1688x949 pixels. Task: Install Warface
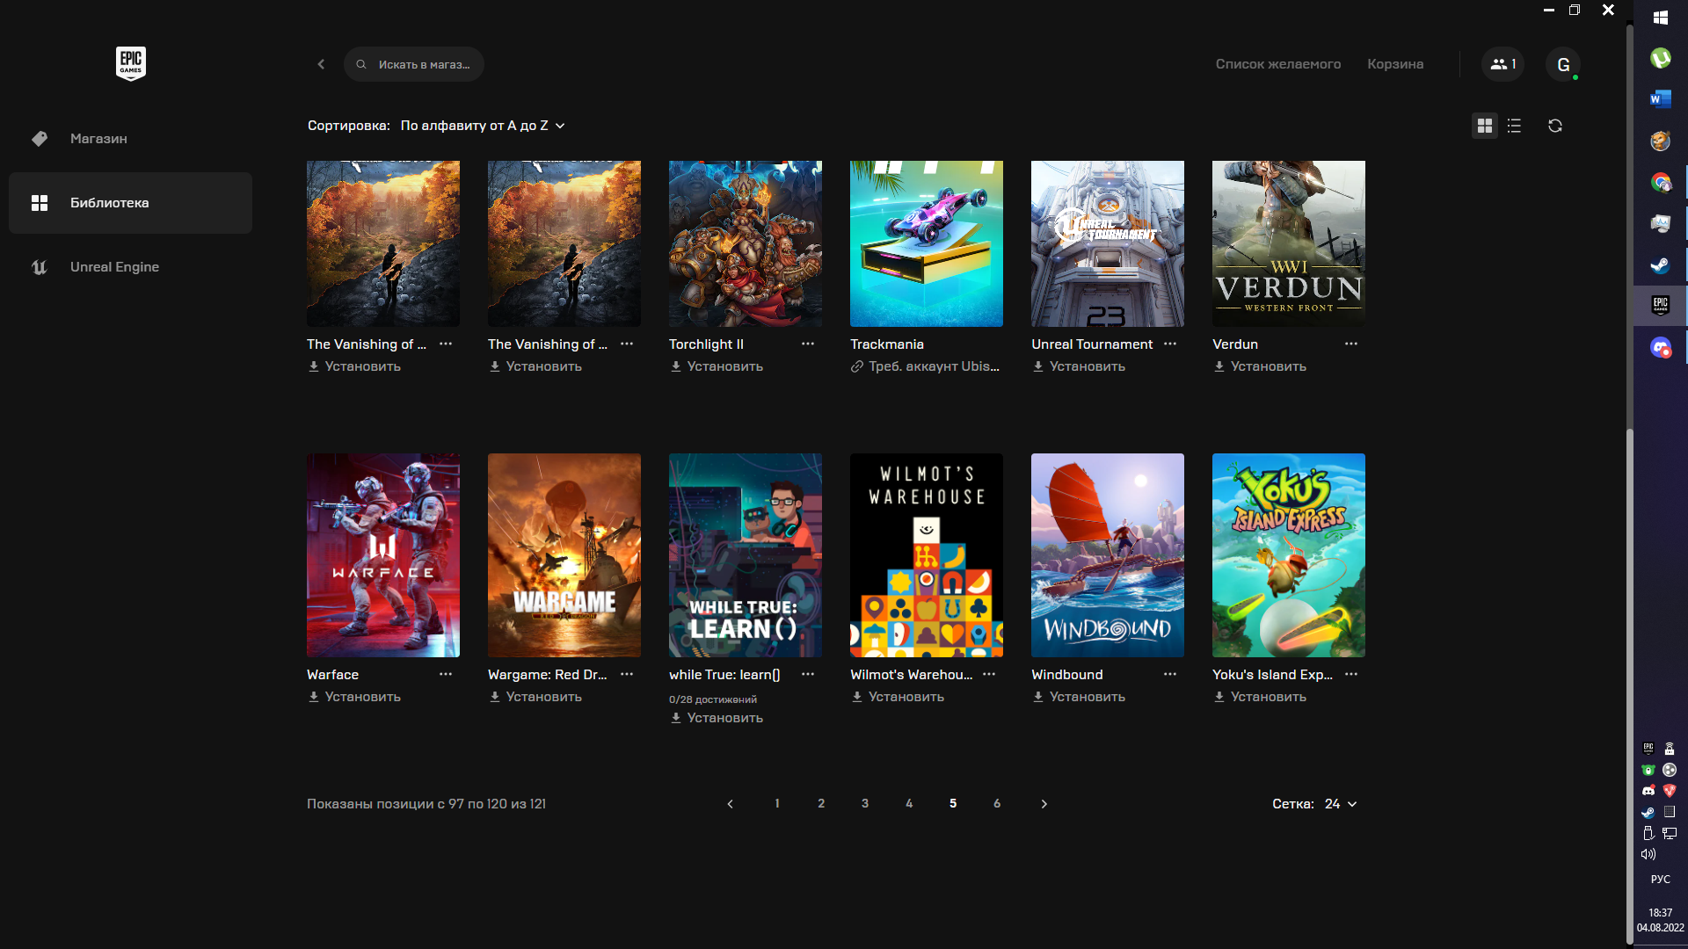[354, 697]
